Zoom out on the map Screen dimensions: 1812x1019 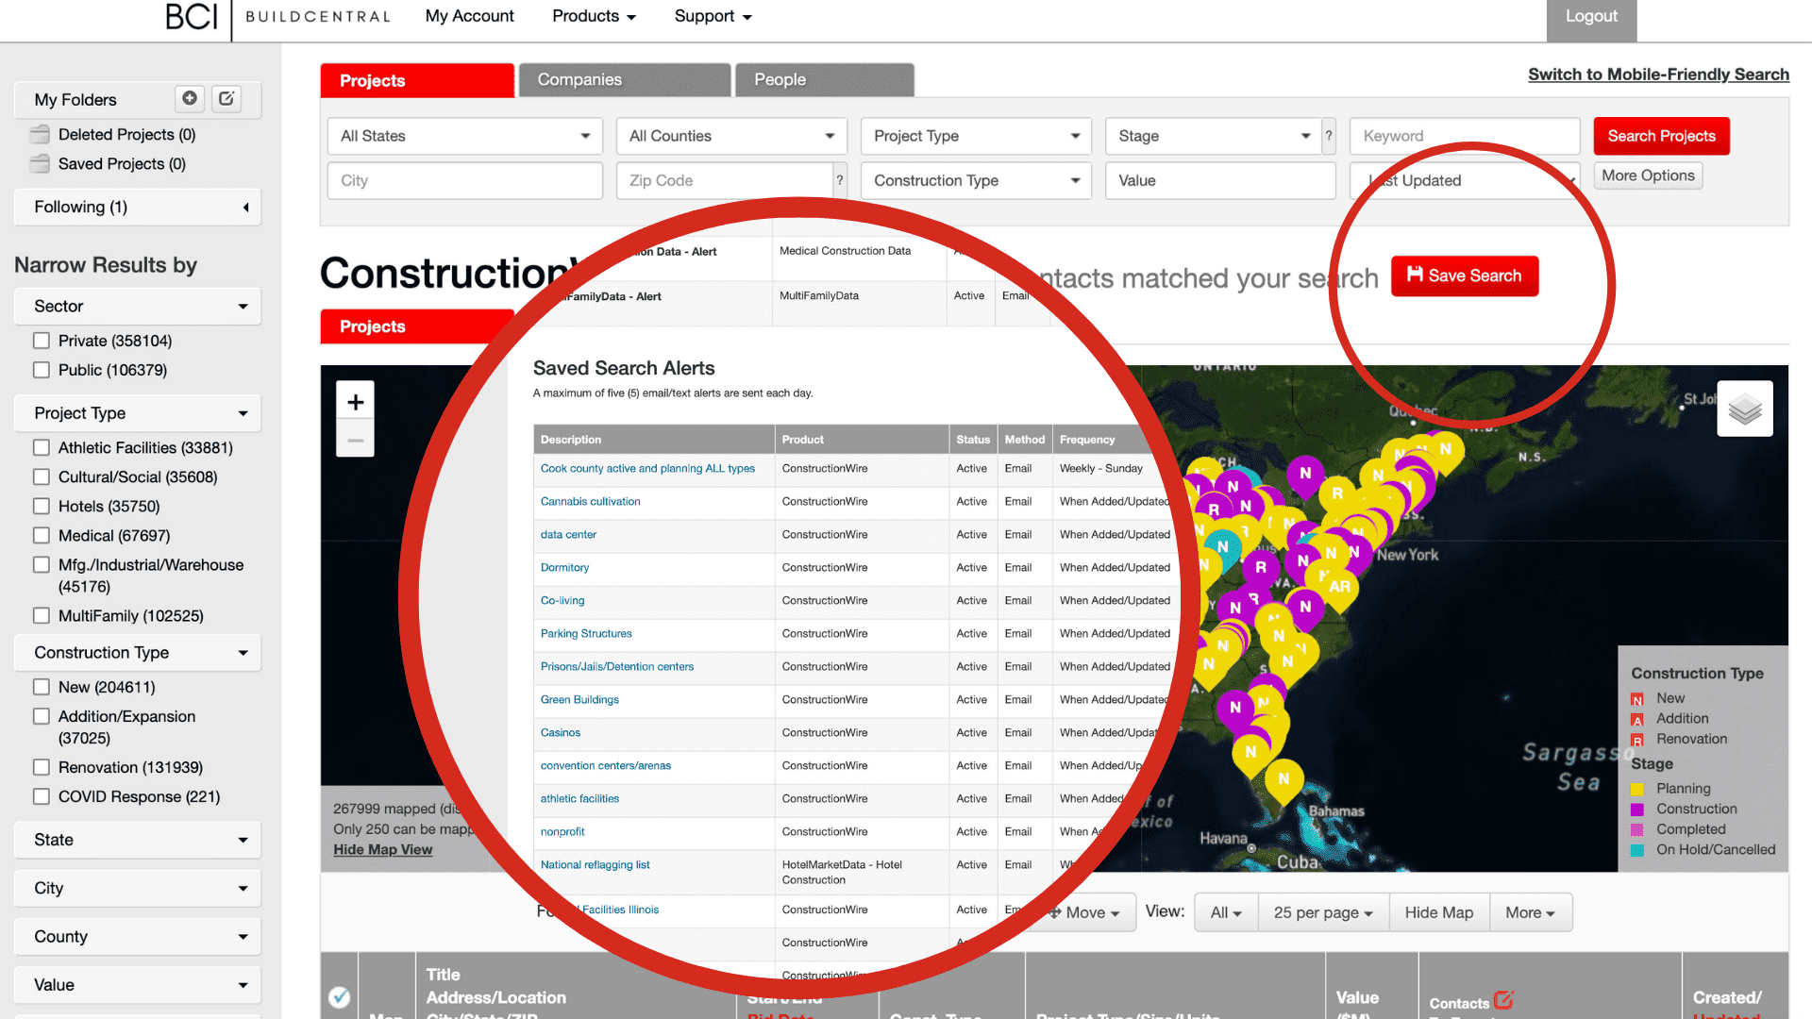coord(355,440)
